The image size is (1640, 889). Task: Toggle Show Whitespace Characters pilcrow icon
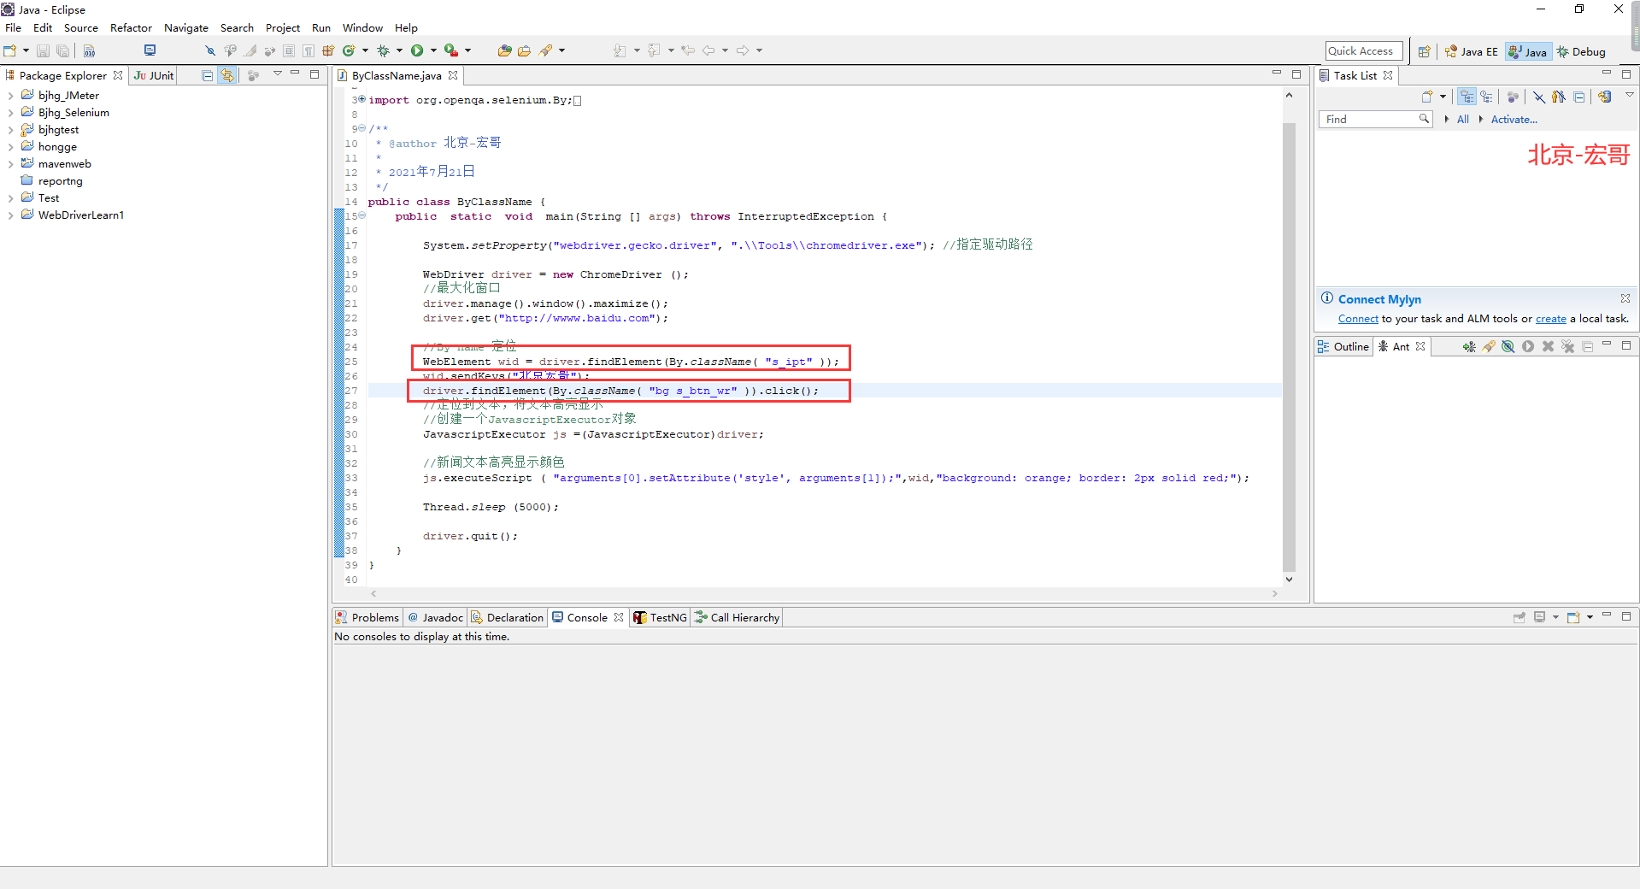pos(309,50)
